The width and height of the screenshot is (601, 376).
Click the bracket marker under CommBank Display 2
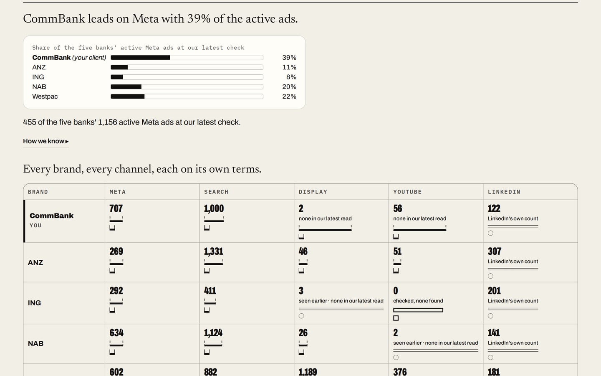pyautogui.click(x=302, y=237)
